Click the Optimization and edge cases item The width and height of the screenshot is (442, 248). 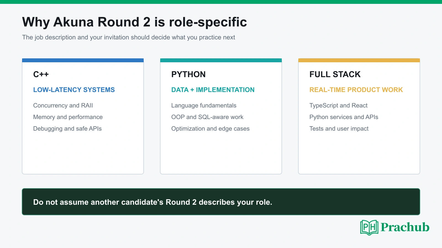210,129
